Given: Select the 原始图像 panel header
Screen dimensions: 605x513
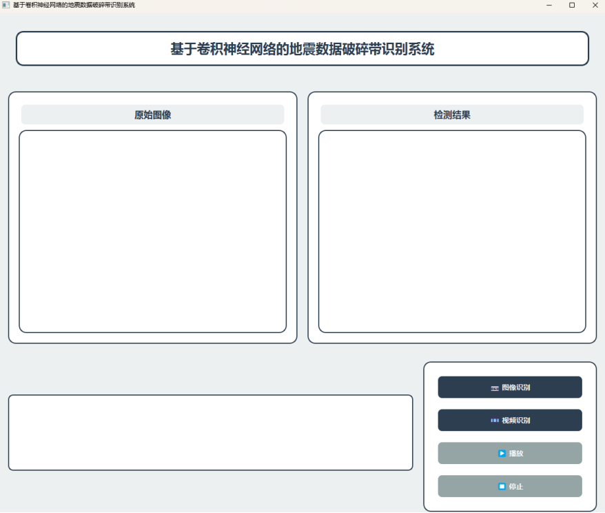Looking at the screenshot, I should pos(153,114).
